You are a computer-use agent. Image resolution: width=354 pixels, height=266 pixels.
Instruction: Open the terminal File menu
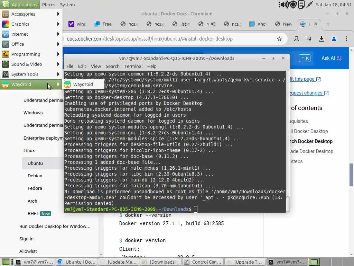pos(70,66)
